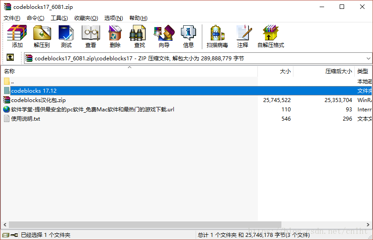Click the size value 25,745,522
The height and width of the screenshot is (240, 373).
tap(277, 100)
